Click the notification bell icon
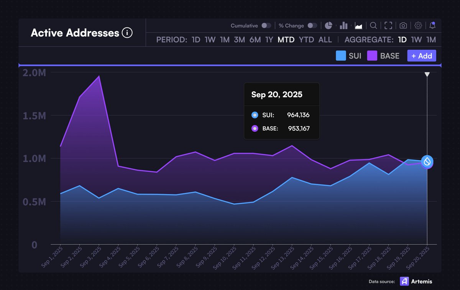Image resolution: width=460 pixels, height=290 pixels. click(x=432, y=26)
